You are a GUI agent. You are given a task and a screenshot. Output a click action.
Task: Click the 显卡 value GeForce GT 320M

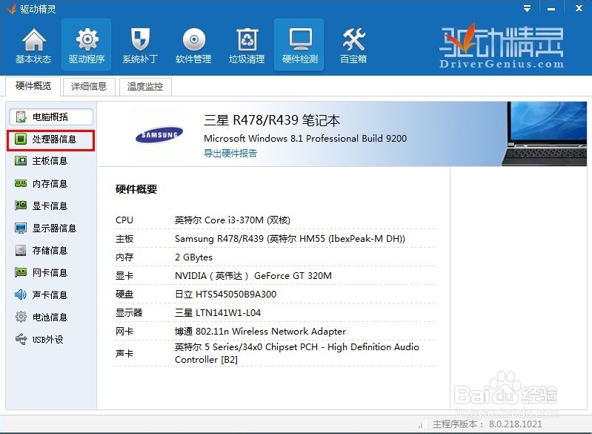click(253, 275)
